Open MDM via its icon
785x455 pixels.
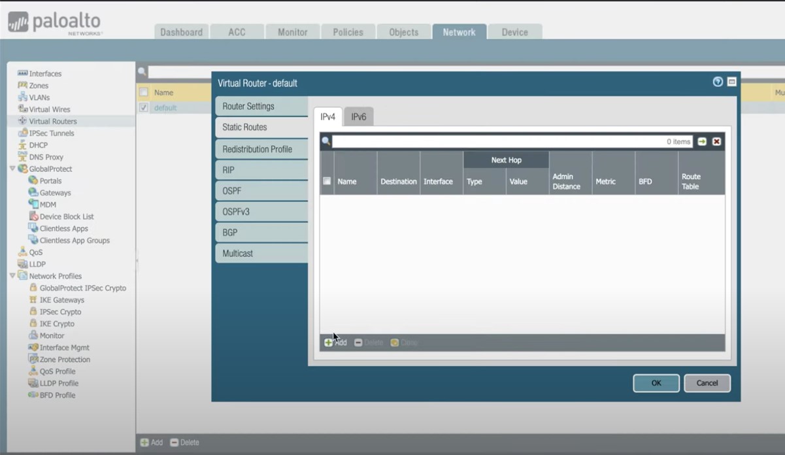pyautogui.click(x=33, y=204)
